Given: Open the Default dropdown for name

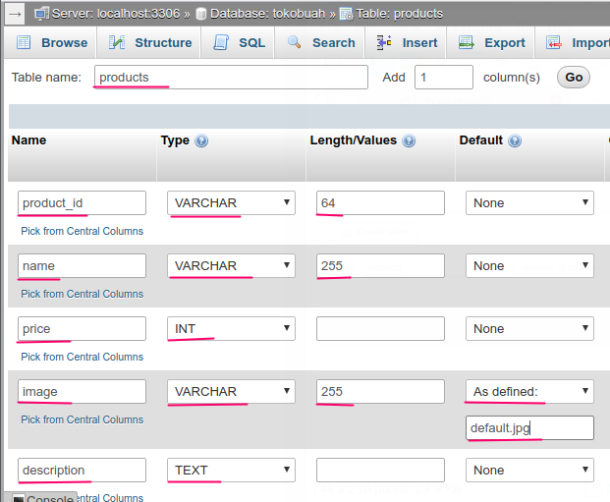Looking at the screenshot, I should [x=529, y=266].
